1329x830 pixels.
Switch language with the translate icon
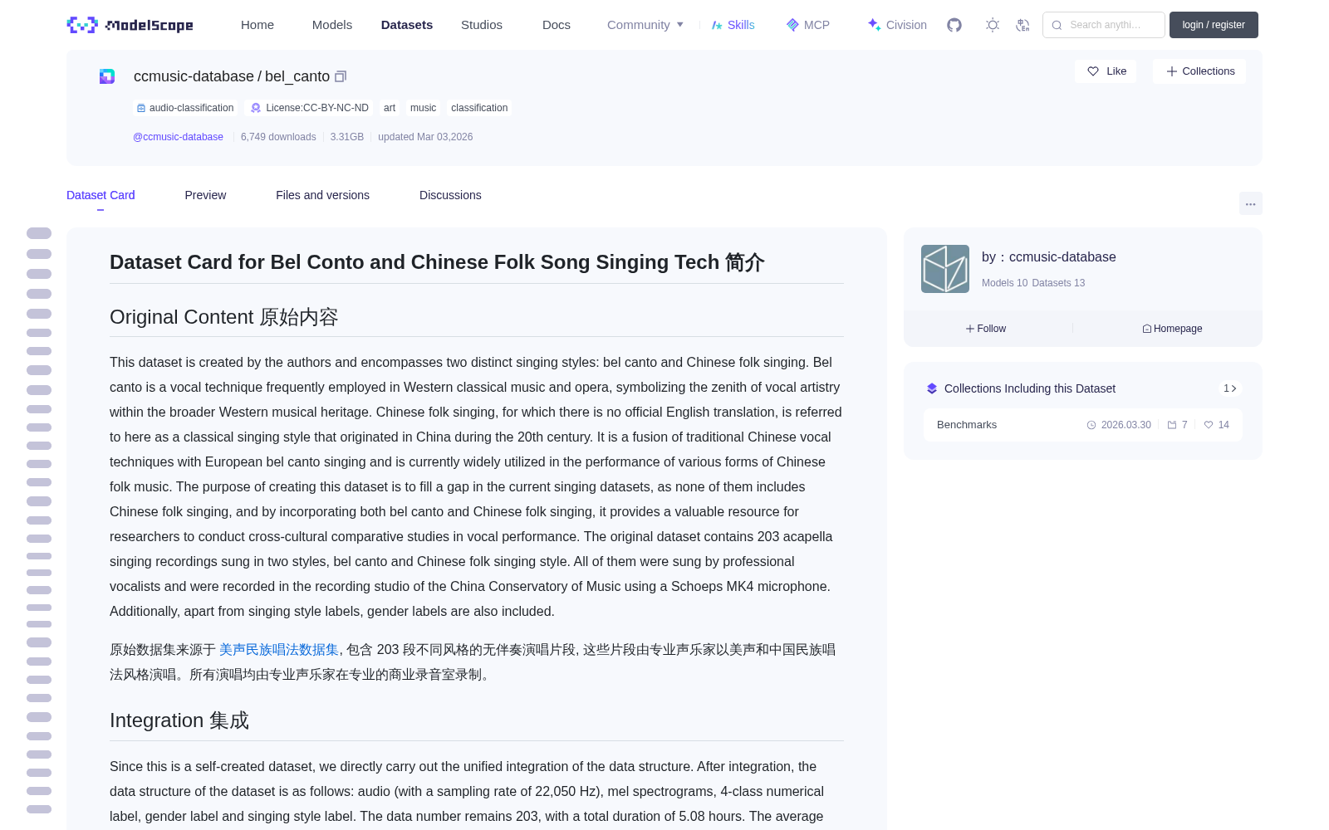[1022, 25]
